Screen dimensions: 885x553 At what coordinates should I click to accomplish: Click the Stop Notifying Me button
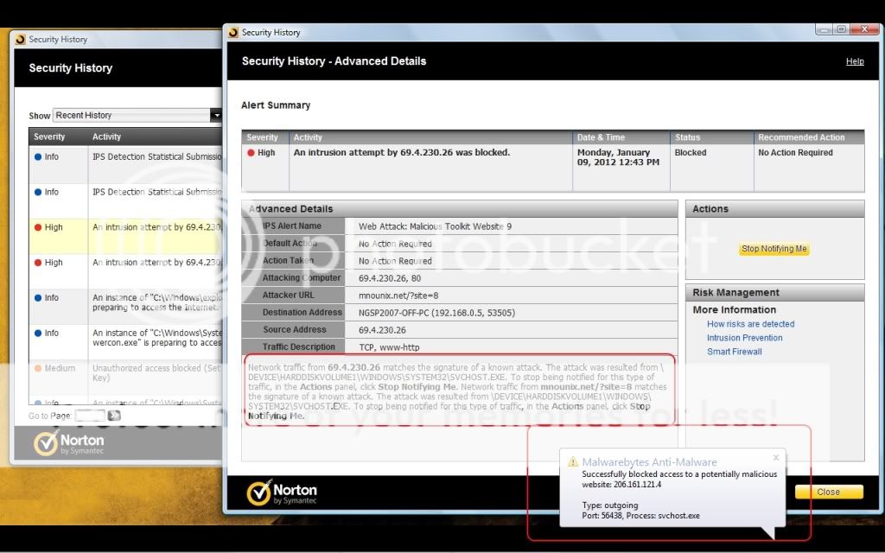[774, 249]
